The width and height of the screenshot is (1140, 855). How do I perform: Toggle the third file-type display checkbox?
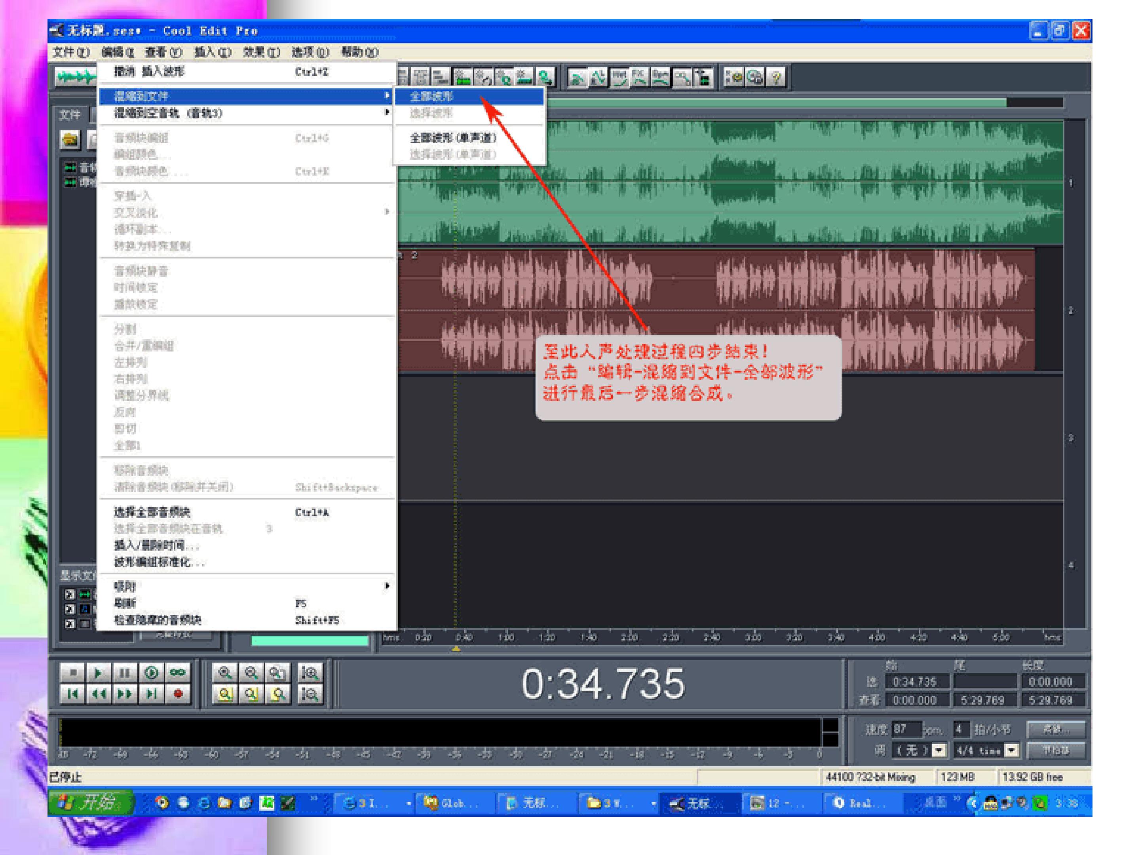[70, 624]
